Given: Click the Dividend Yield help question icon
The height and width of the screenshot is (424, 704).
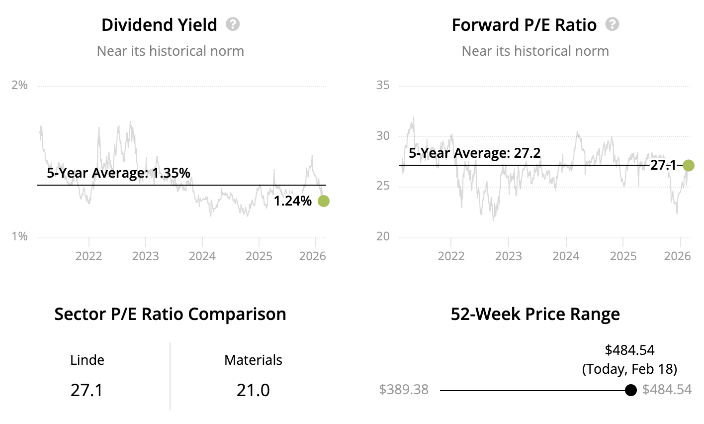Looking at the screenshot, I should pos(233,24).
